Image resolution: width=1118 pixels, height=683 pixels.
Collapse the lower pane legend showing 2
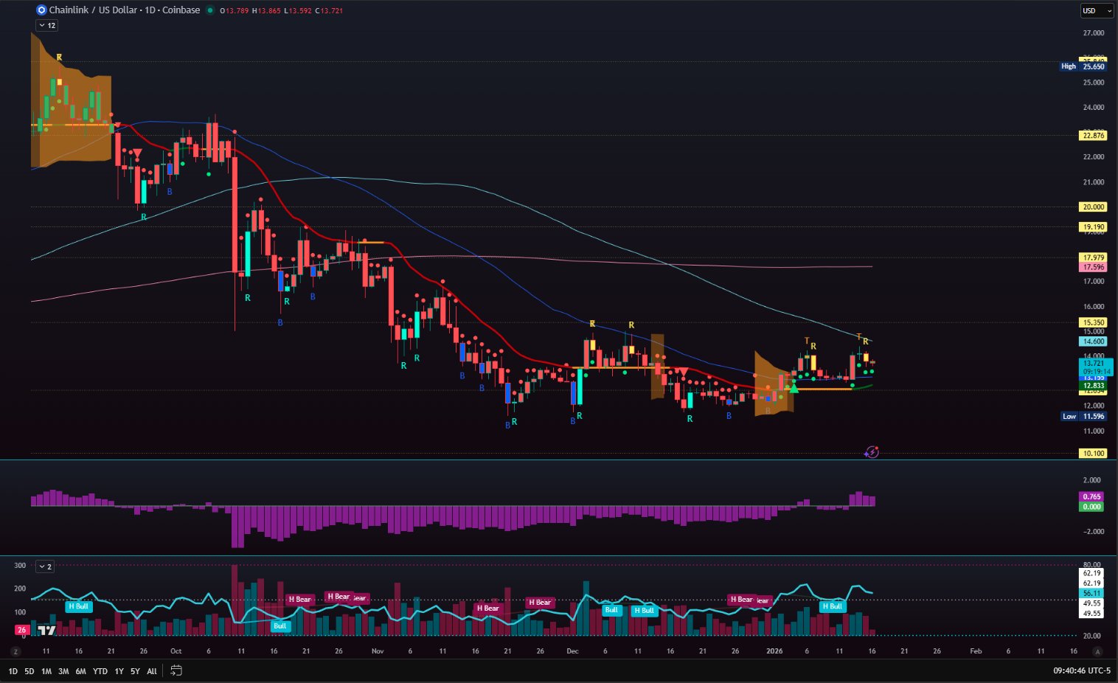tap(45, 566)
